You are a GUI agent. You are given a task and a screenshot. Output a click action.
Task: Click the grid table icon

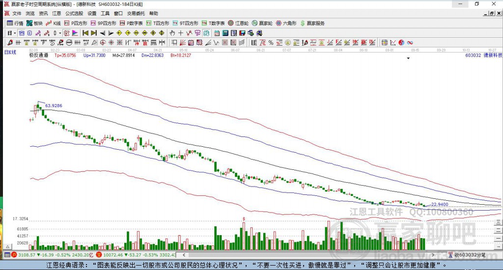point(384,42)
